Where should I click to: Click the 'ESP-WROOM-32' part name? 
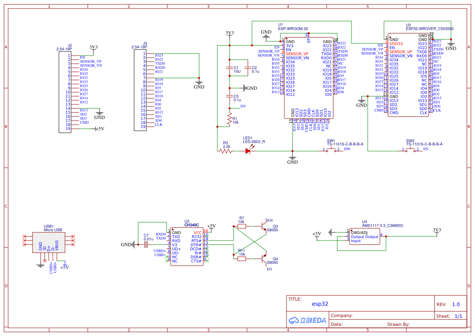tap(293, 29)
